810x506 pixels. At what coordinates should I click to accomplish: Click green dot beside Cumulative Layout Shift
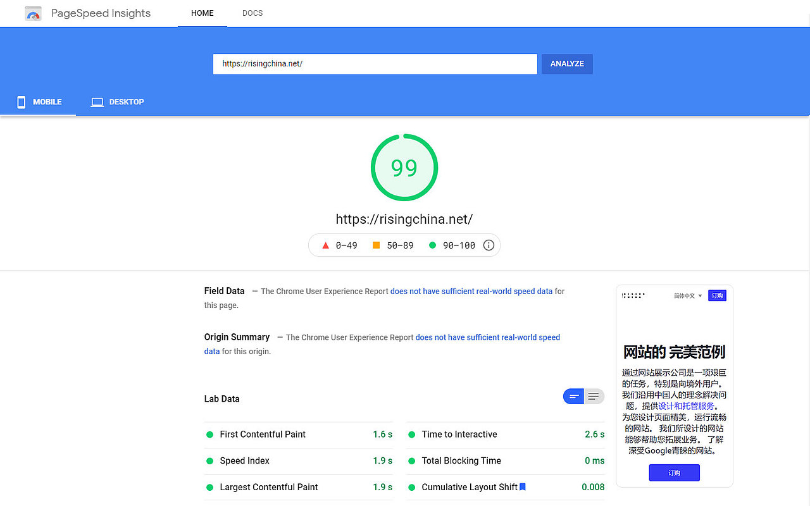[x=411, y=488]
